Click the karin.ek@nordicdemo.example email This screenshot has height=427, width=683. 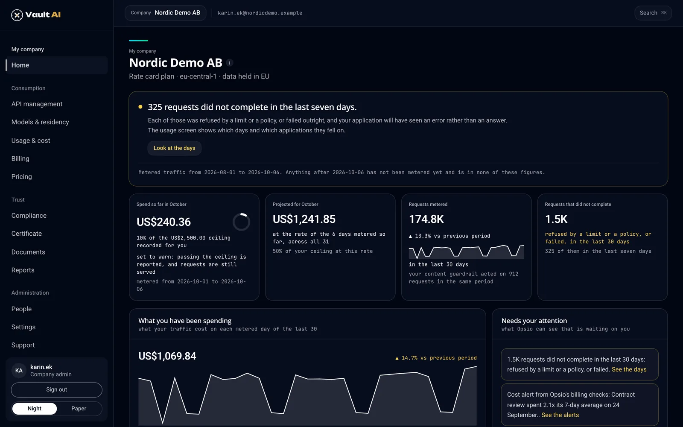[x=260, y=13]
